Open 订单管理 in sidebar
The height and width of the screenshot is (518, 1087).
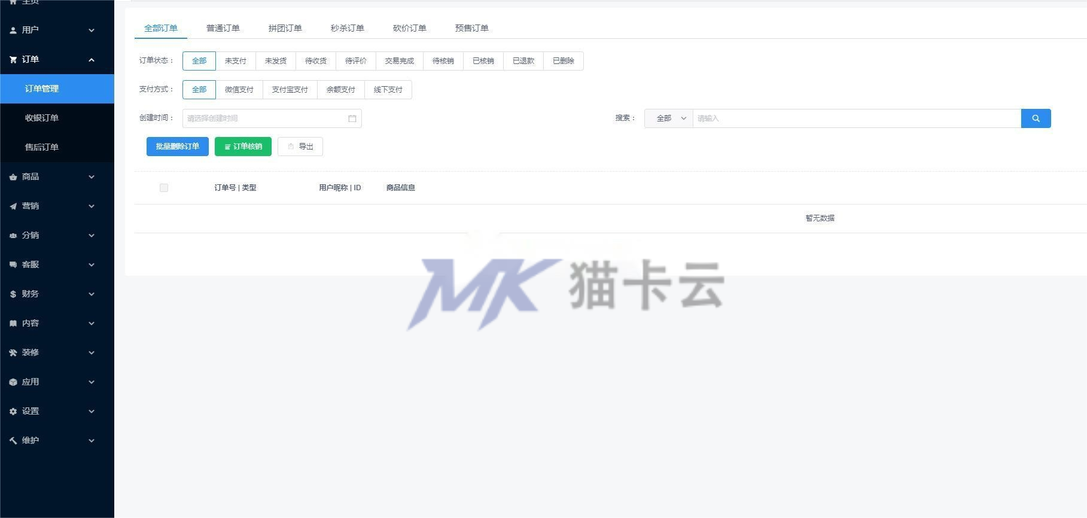click(x=57, y=89)
